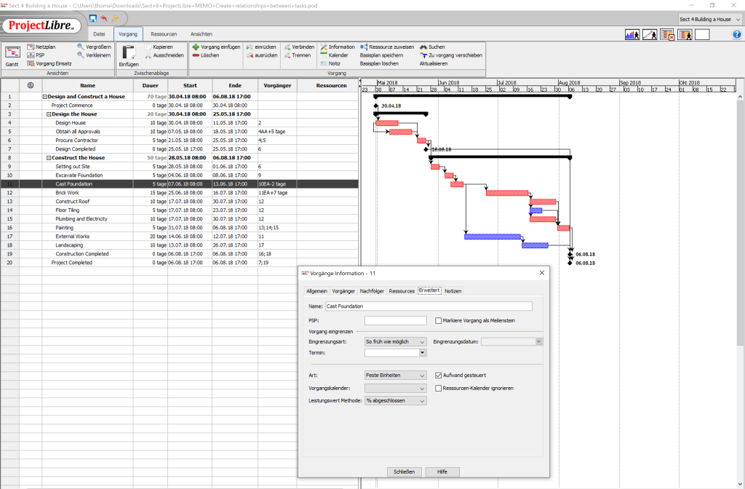The width and height of the screenshot is (745, 489).
Task: Show the histogram chart view icon
Action: pos(632,34)
